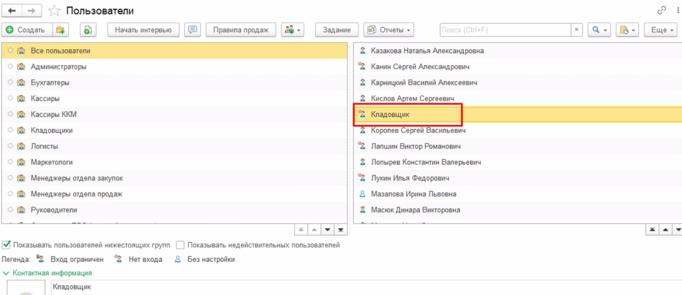
Task: Focus the Поиск (Ctrl+F) search field
Action: tap(505, 30)
